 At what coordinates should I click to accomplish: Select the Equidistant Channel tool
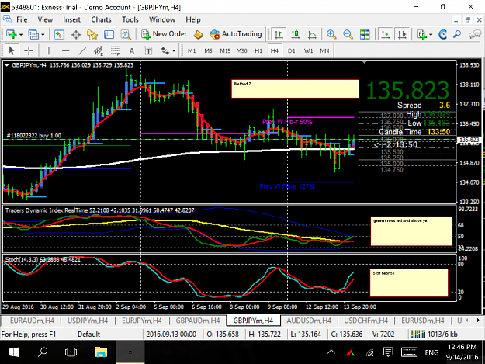[x=99, y=50]
